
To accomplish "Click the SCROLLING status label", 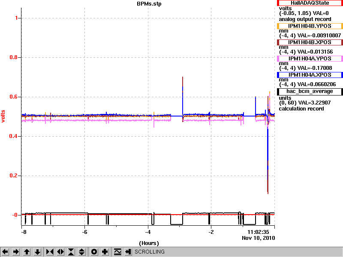I will [150, 252].
